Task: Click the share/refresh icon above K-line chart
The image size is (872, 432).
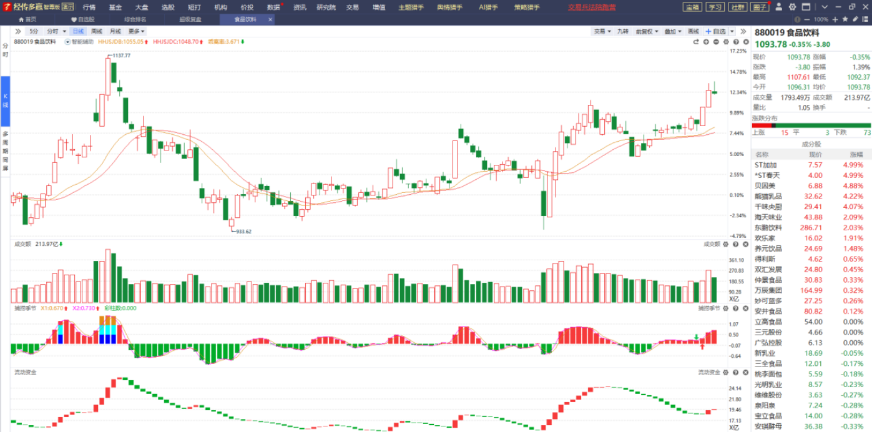Action: (696, 42)
